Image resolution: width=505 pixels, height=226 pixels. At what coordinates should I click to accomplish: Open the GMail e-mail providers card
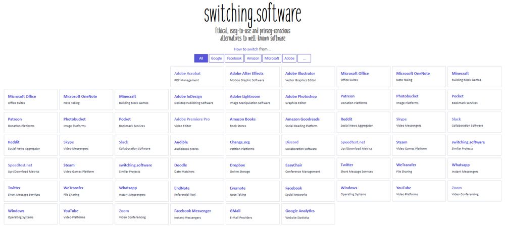click(x=252, y=214)
